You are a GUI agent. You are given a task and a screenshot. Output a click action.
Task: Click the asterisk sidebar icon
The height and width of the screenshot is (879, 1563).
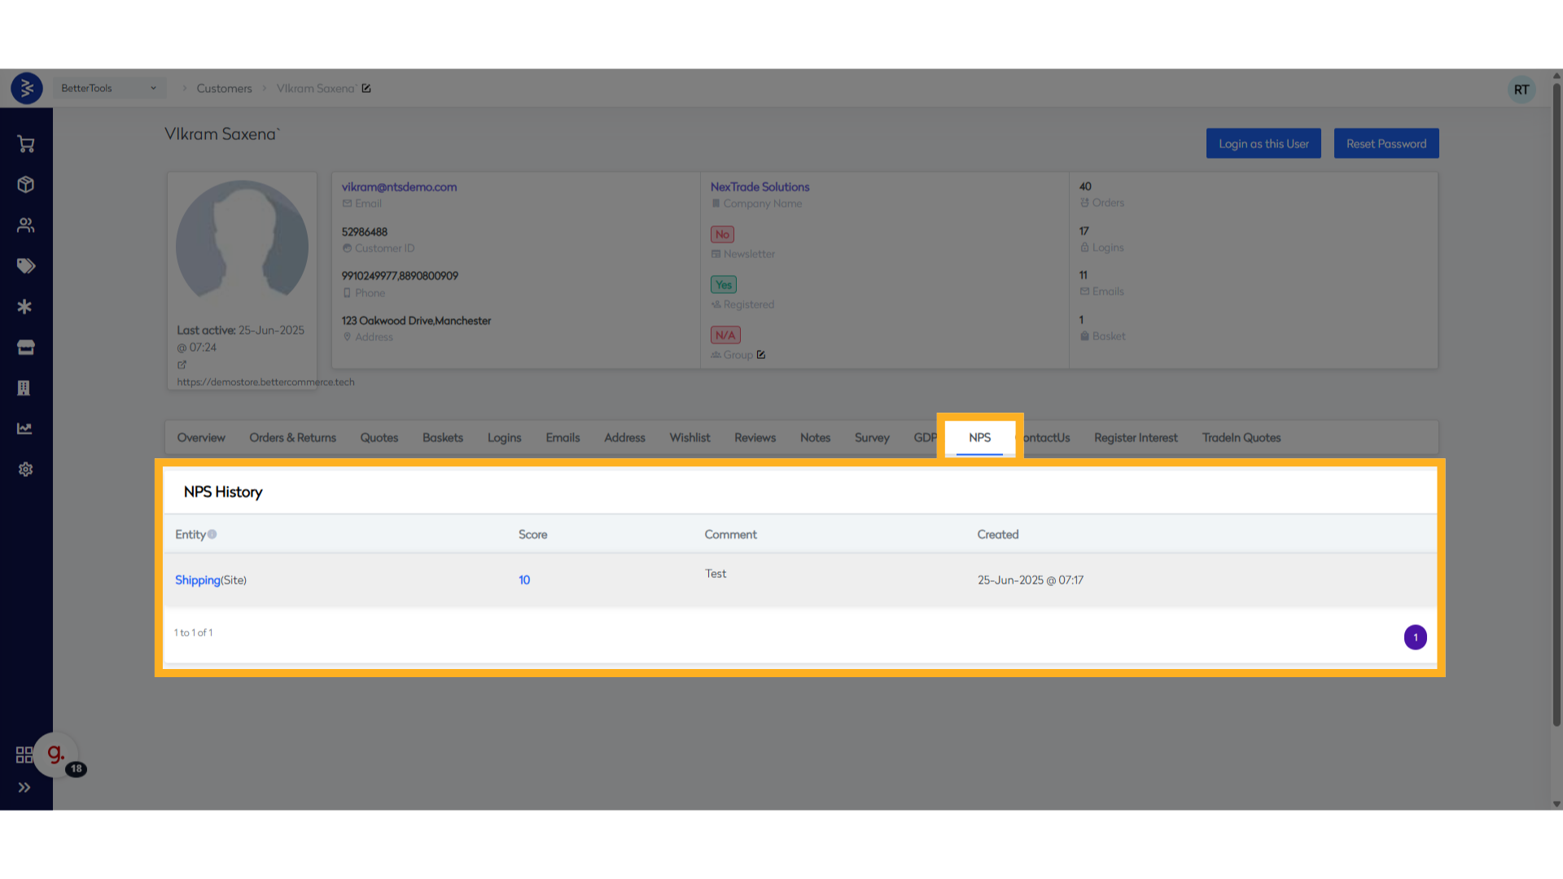point(24,307)
